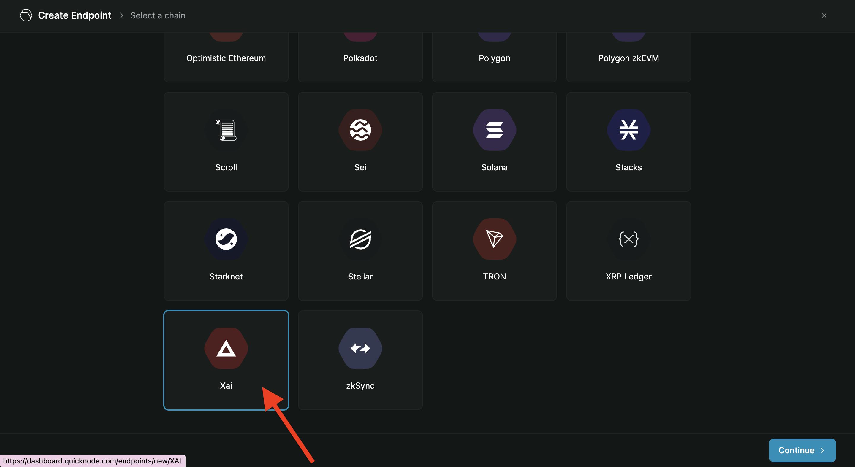Choose the Starknet logo icon
The image size is (855, 467).
coord(226,239)
